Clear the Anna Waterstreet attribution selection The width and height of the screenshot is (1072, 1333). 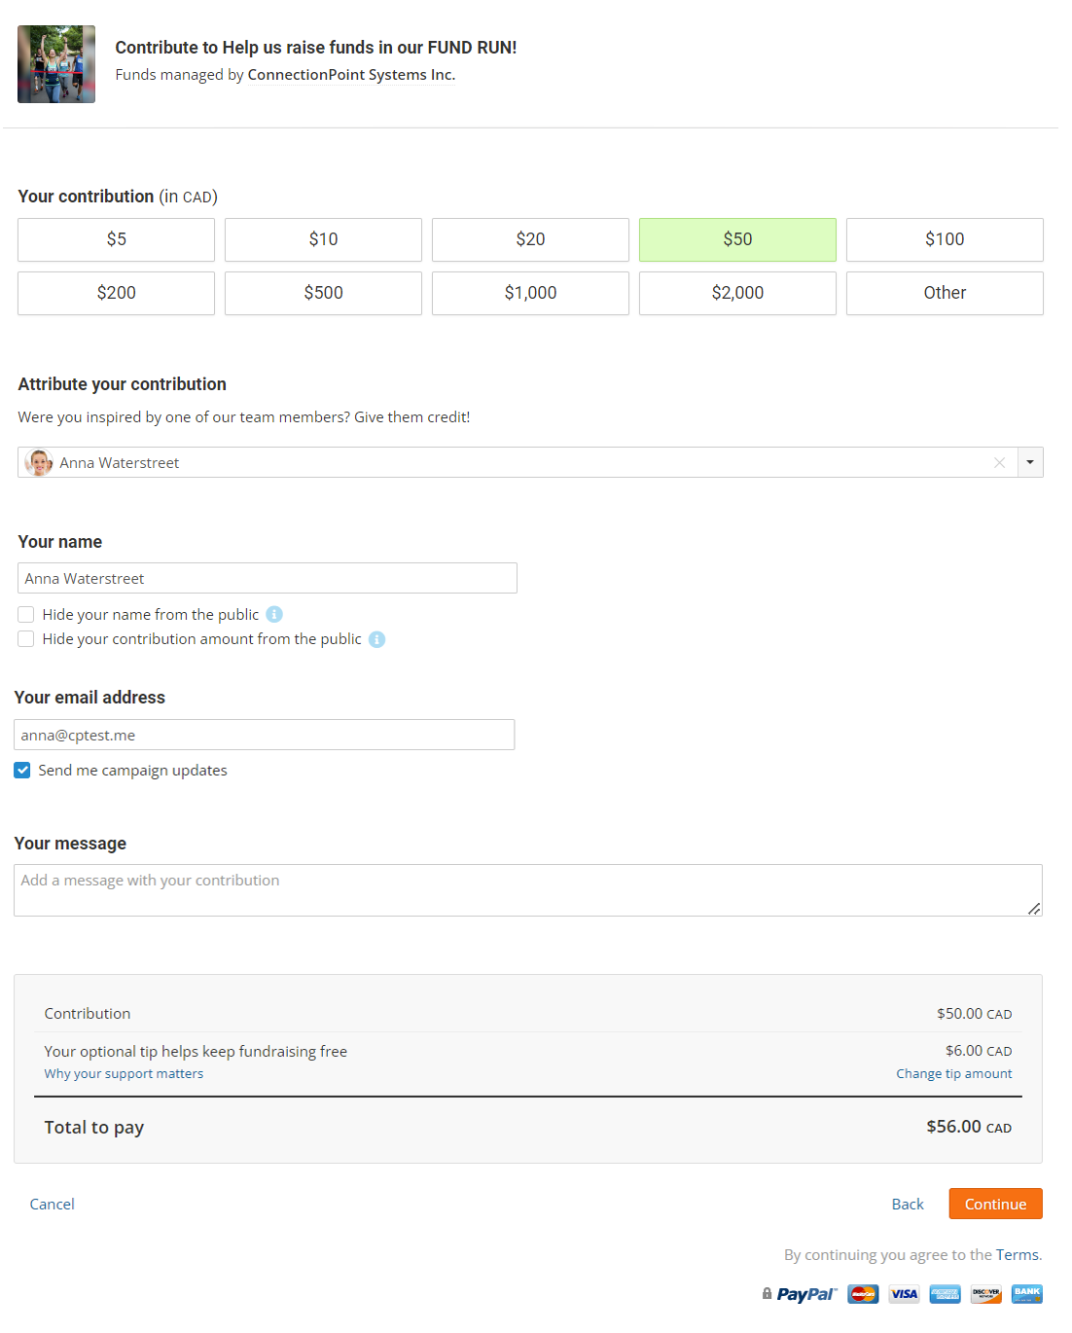coord(999,463)
